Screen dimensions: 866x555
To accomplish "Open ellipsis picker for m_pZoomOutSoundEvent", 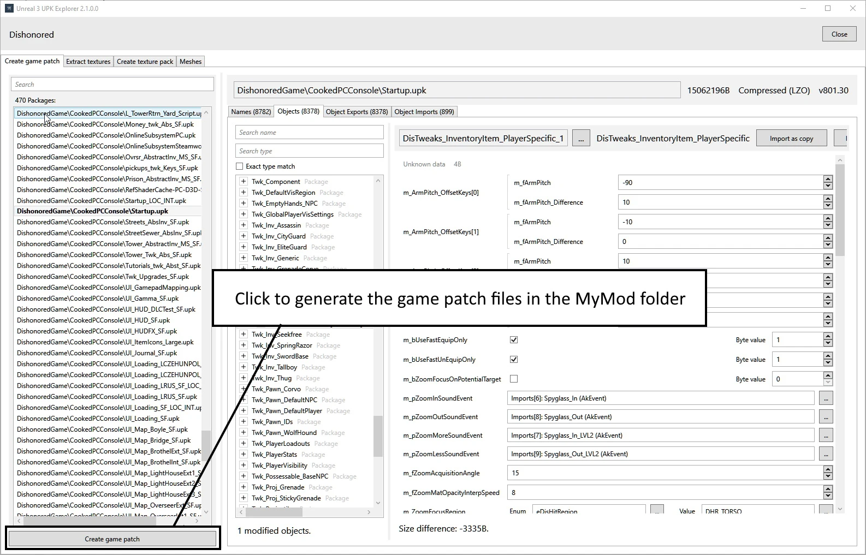I will tap(826, 417).
